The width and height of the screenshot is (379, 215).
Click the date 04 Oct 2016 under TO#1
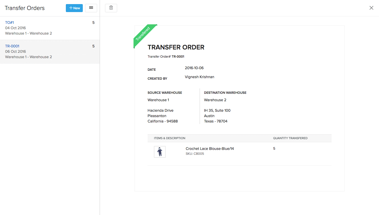pos(15,28)
